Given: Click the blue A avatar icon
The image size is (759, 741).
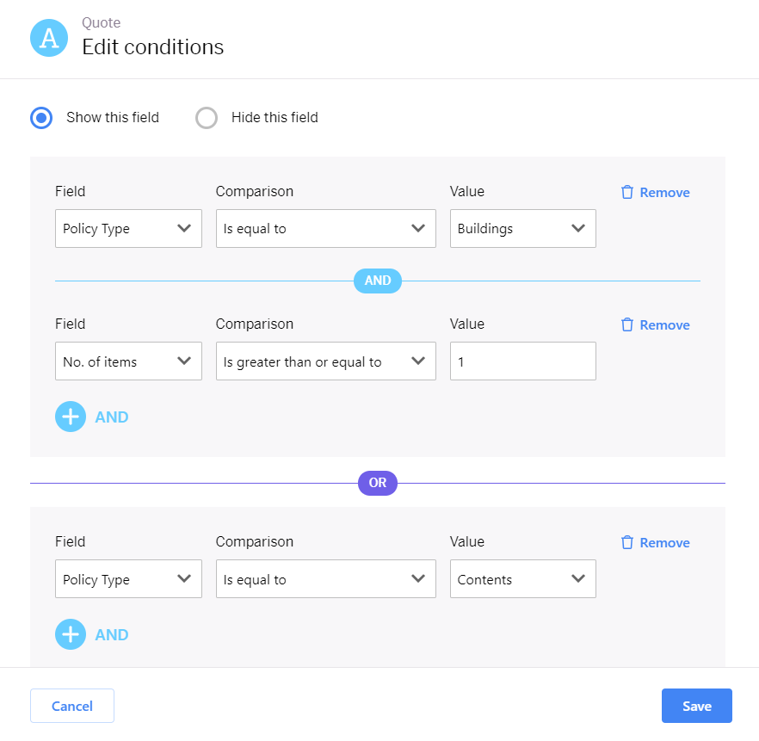Looking at the screenshot, I should [x=49, y=38].
